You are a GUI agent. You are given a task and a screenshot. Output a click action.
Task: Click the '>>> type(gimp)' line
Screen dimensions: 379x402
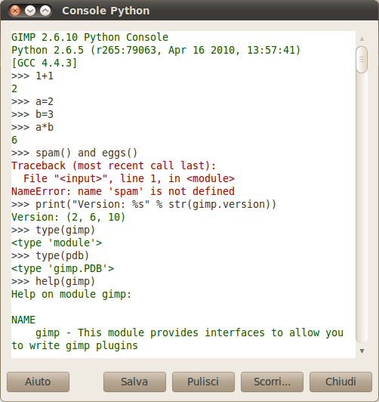pos(54,230)
